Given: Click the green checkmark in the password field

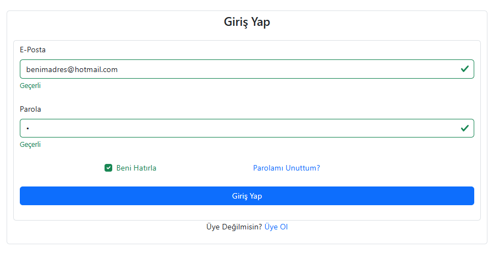Looking at the screenshot, I should point(465,128).
